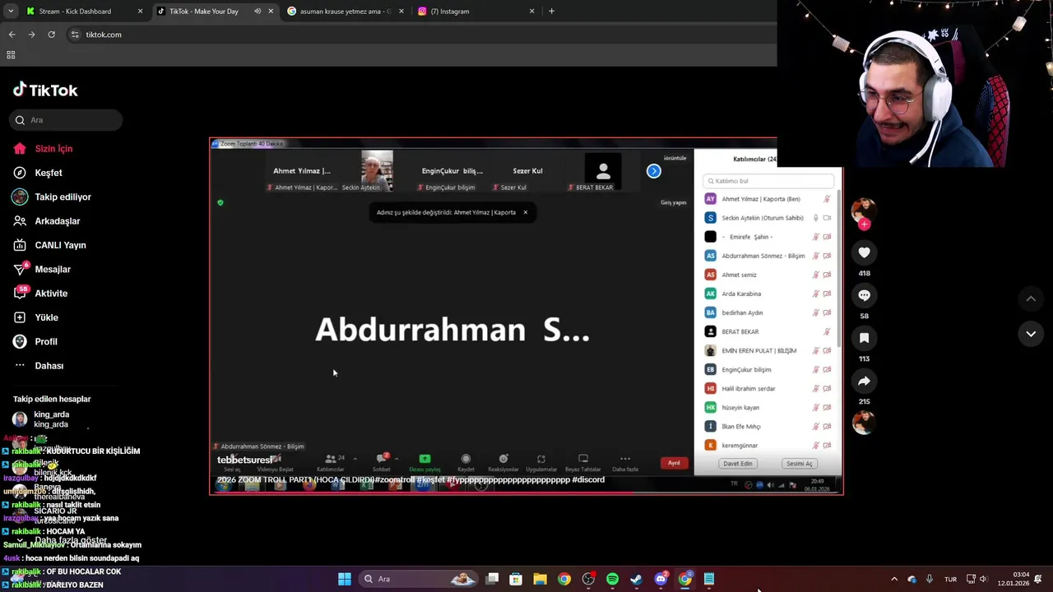Open Notepad from the taskbar

click(709, 579)
